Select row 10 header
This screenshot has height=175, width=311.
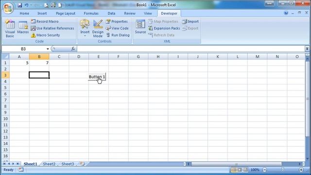coord(5,119)
